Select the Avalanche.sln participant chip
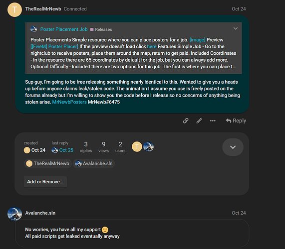 click(x=94, y=163)
